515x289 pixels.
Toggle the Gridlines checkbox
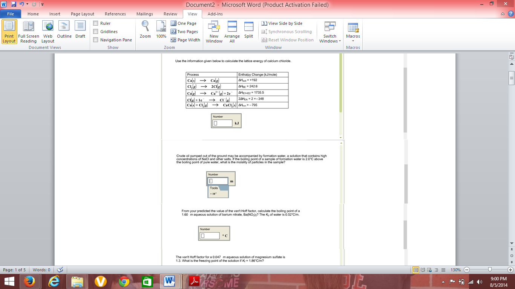tap(96, 32)
